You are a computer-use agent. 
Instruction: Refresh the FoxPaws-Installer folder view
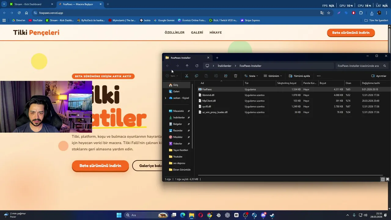click(197, 66)
